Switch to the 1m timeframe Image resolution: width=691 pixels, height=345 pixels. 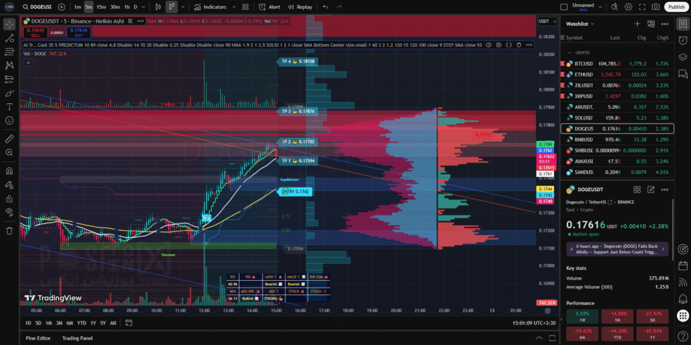click(x=78, y=7)
